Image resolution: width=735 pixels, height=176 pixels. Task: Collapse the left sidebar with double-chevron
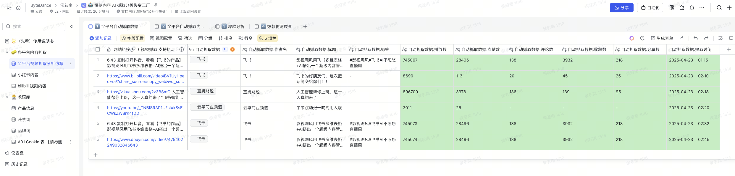(72, 26)
